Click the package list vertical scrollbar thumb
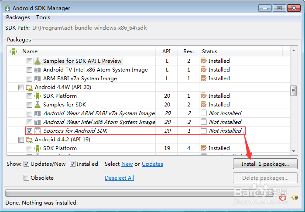 pyautogui.click(x=294, y=90)
